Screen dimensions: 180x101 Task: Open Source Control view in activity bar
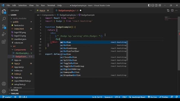pyautogui.click(x=4, y=27)
